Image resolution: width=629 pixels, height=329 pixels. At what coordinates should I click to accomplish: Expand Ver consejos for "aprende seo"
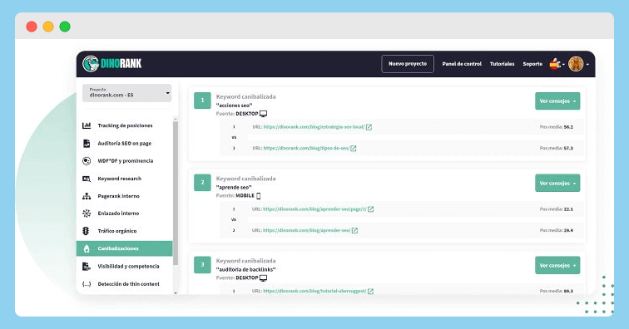click(x=557, y=183)
